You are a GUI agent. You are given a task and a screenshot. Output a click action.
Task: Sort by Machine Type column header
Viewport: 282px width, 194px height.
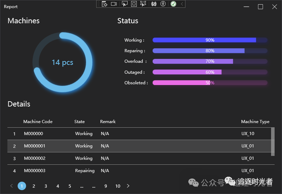pos(255,122)
